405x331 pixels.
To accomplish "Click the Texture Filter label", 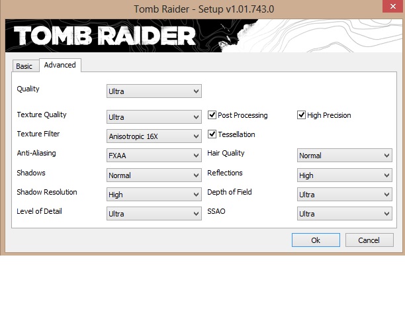I will (38, 134).
